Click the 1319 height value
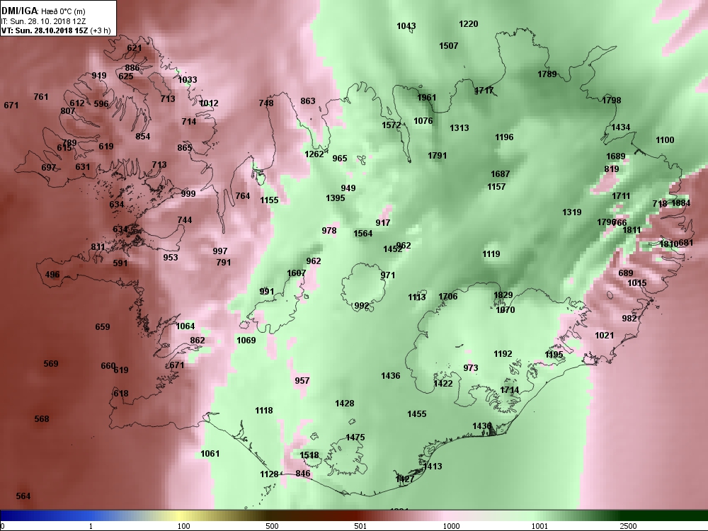Image resolution: width=708 pixels, height=531 pixels. pos(571,212)
